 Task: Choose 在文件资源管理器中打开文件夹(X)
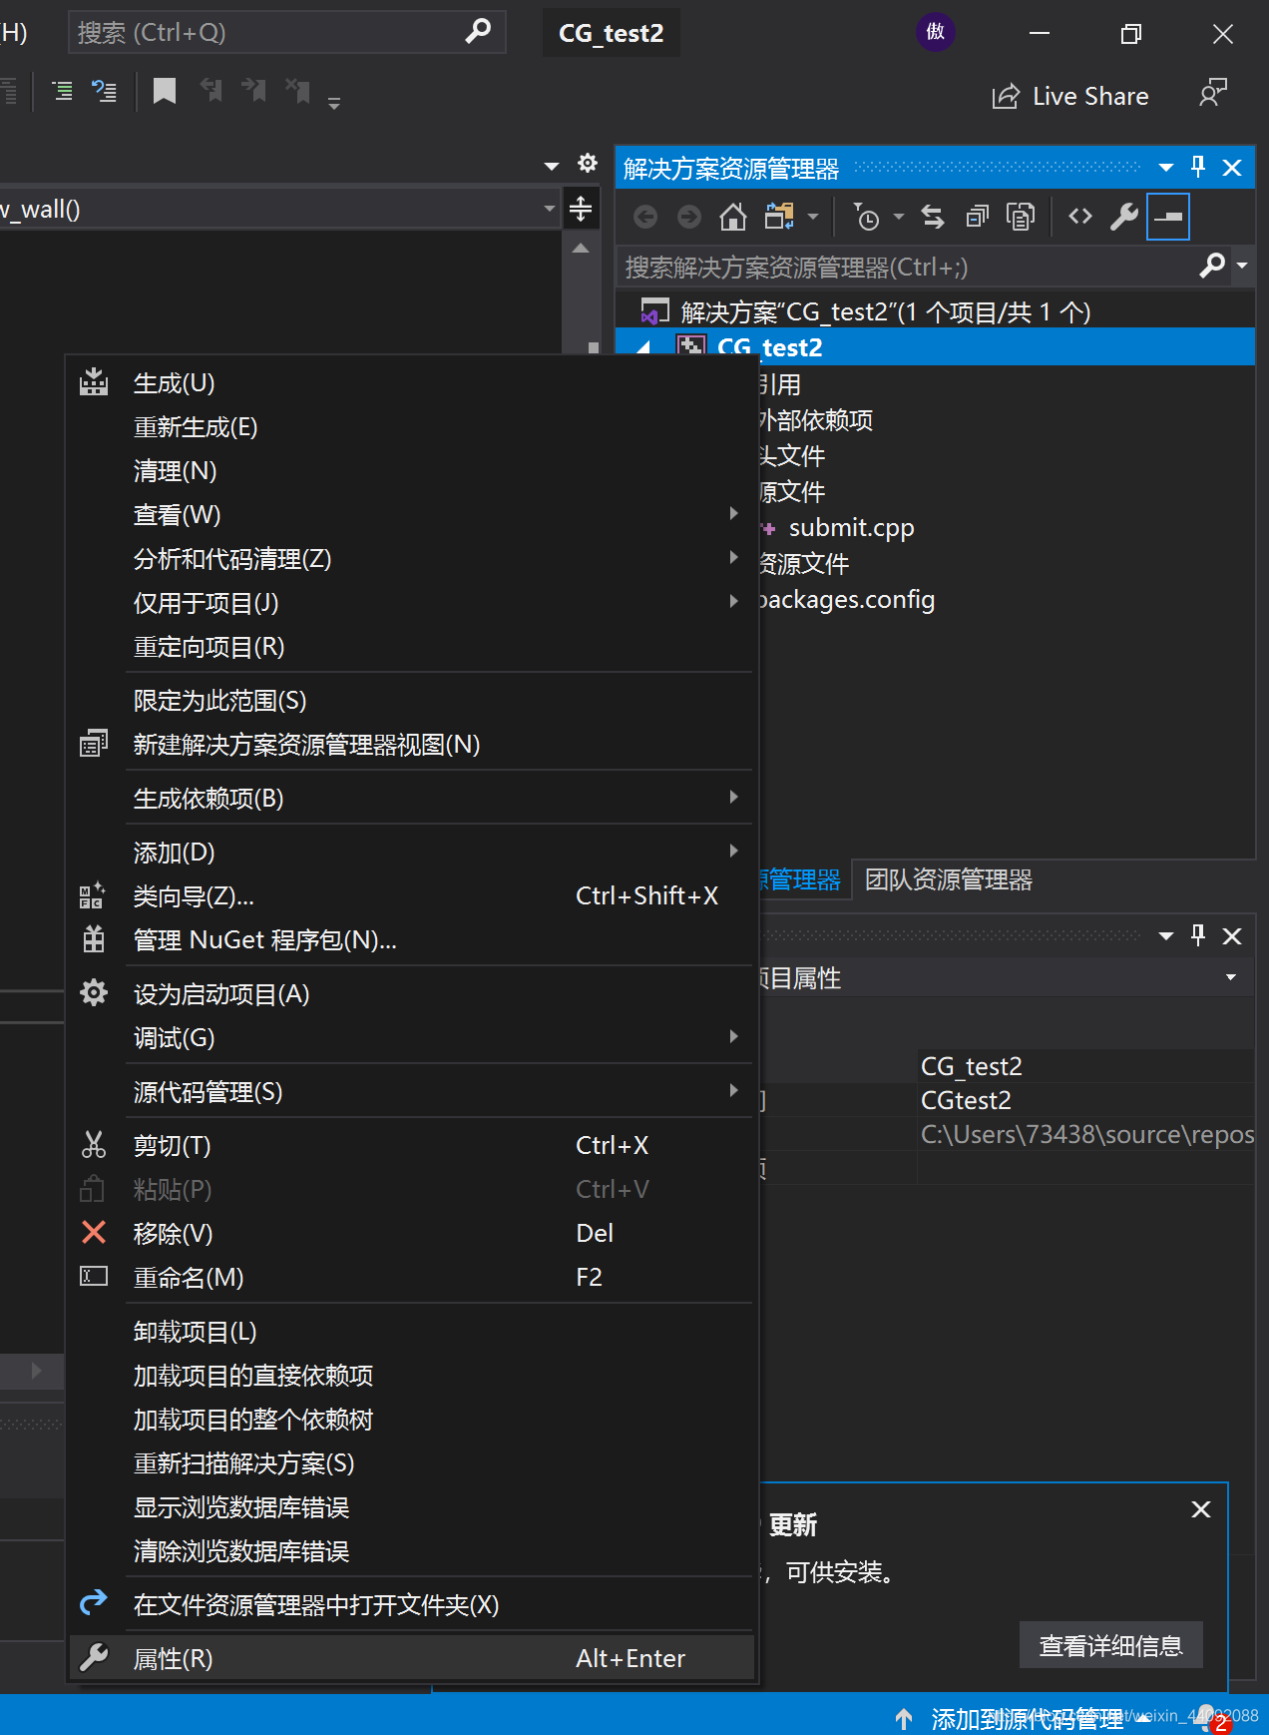pos(410,1605)
